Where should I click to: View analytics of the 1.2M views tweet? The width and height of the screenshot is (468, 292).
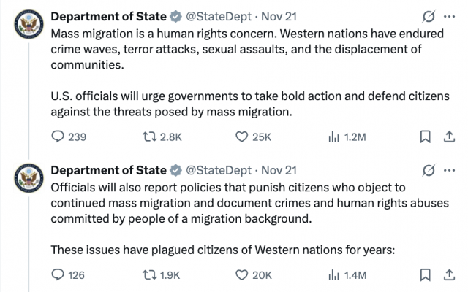[x=334, y=137]
